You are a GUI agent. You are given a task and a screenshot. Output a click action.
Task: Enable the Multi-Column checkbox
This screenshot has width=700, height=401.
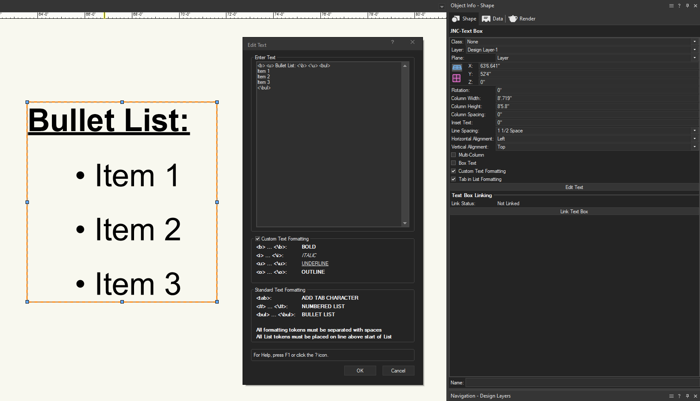tap(454, 155)
